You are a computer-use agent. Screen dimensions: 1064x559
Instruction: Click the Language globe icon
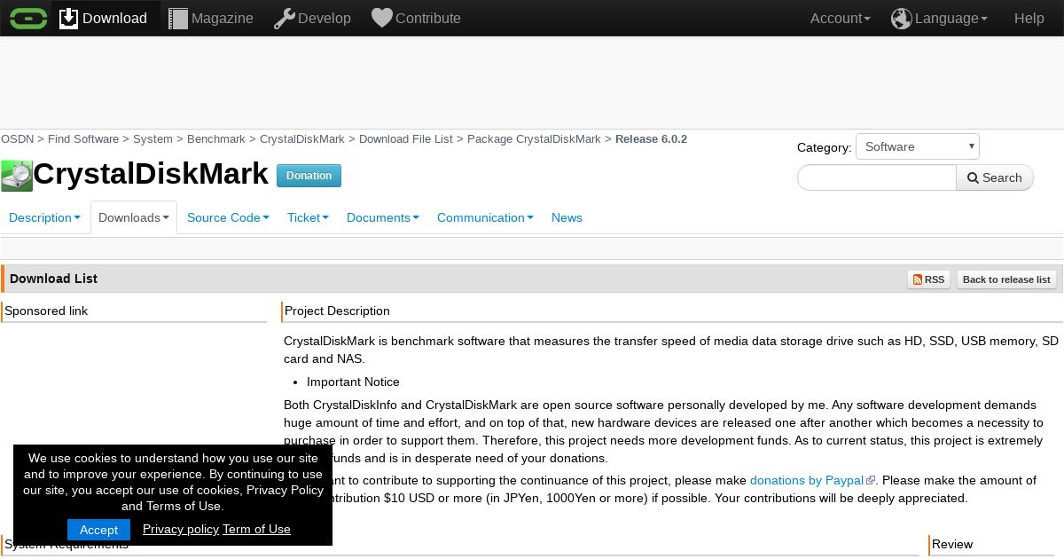[902, 18]
